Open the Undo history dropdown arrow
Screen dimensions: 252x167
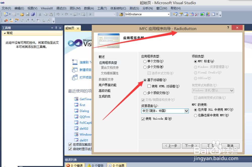click(x=62, y=14)
